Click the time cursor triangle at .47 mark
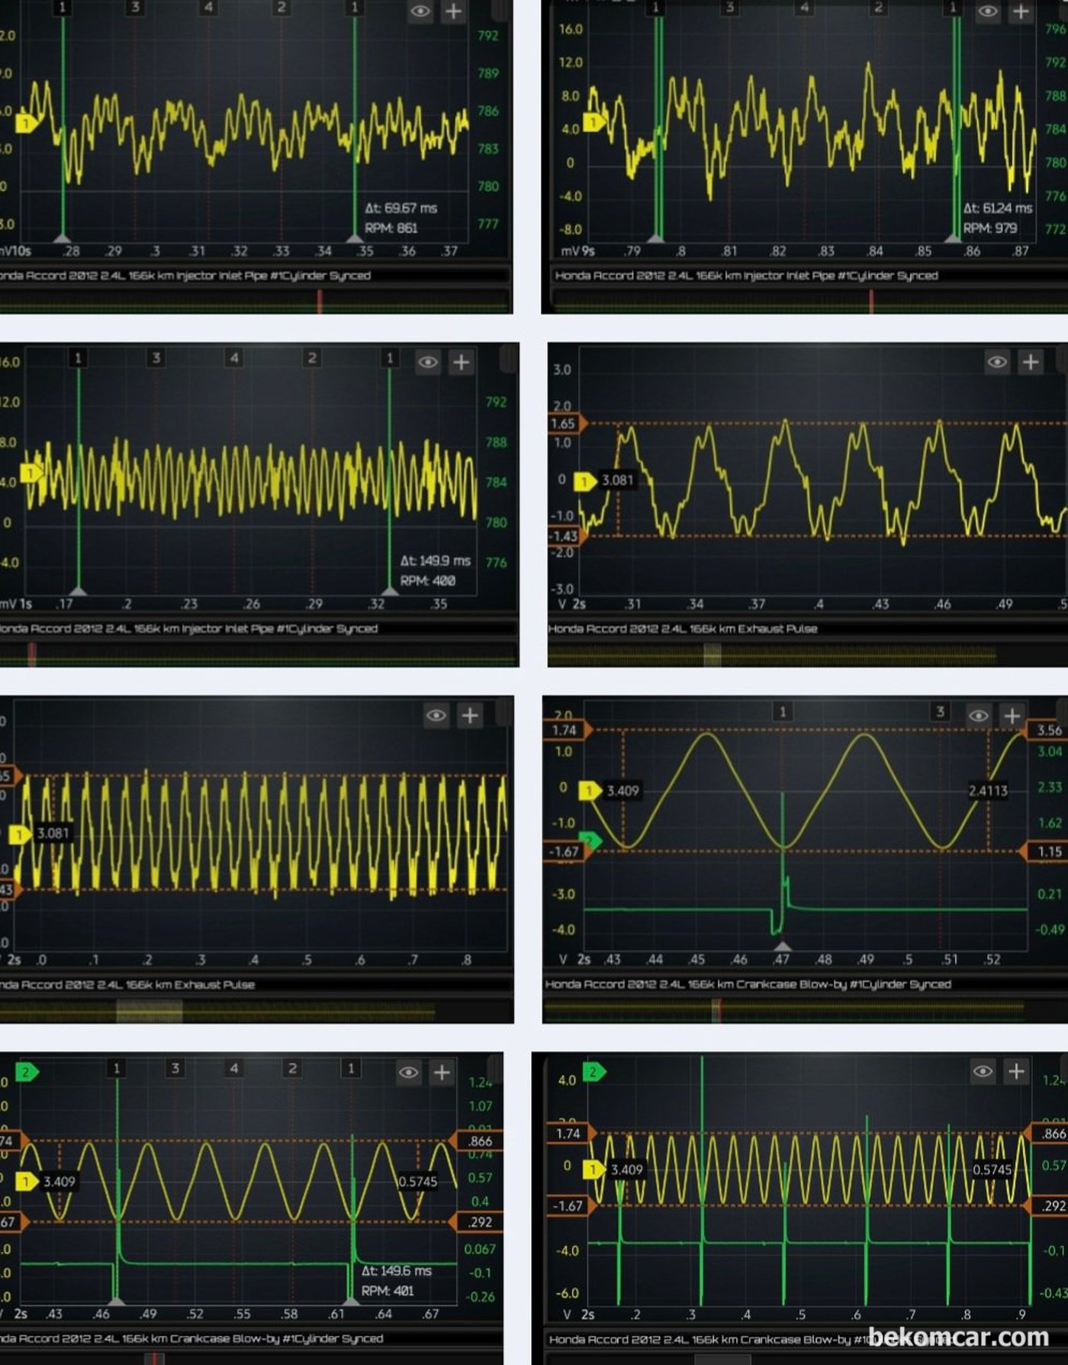Image resolution: width=1068 pixels, height=1365 pixels. pos(783,947)
